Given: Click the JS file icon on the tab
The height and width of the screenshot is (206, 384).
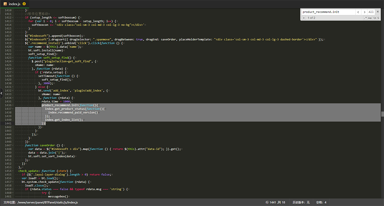Looking at the screenshot, I should tap(5, 4).
